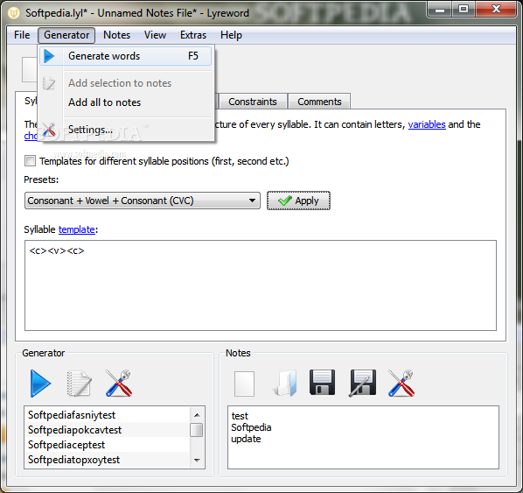Click the notepad add-to-notes icon in Generator panel
Image resolution: width=523 pixels, height=493 pixels.
tap(79, 384)
